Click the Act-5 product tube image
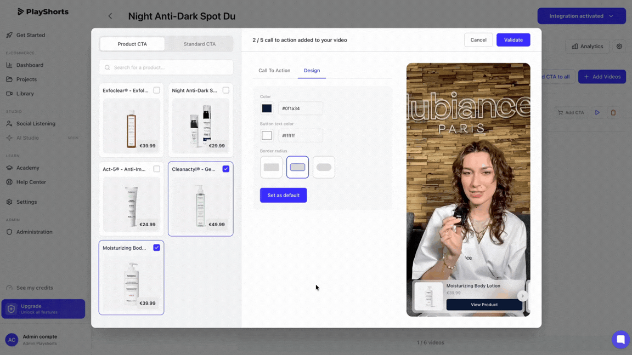 [132, 204]
